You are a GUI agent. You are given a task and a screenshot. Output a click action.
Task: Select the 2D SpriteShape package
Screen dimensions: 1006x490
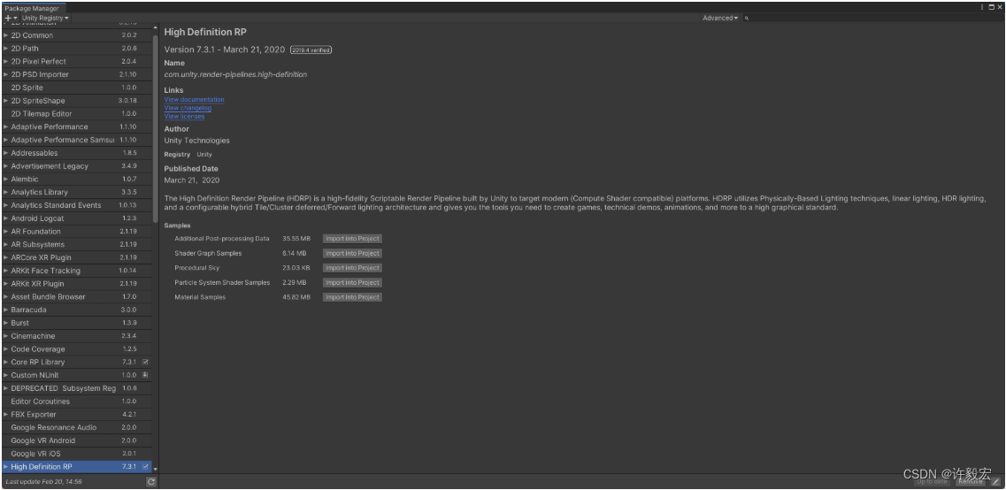point(76,101)
